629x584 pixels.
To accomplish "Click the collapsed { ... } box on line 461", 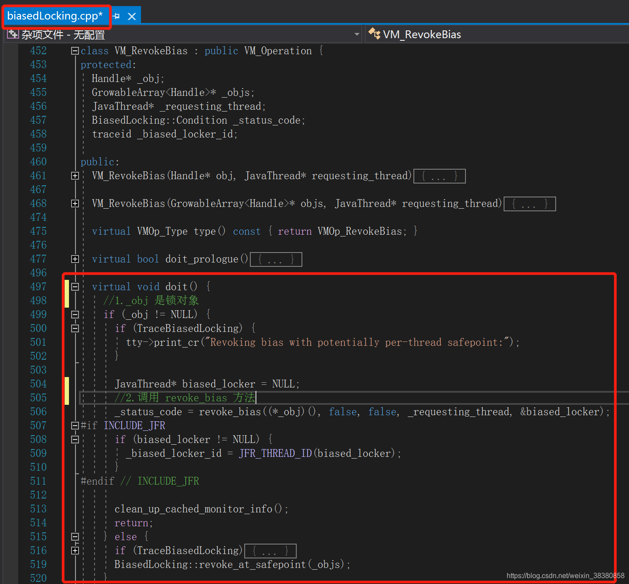I will click(439, 176).
